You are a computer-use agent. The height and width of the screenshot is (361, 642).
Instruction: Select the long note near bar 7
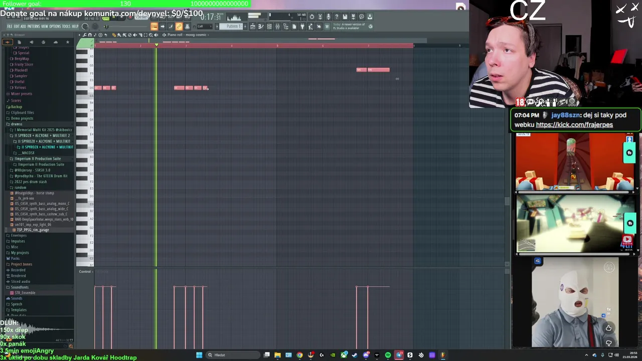[x=378, y=70]
